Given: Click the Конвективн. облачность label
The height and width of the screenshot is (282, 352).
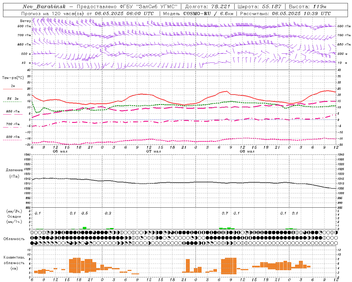Looking at the screenshot, I should pyautogui.click(x=14, y=260).
